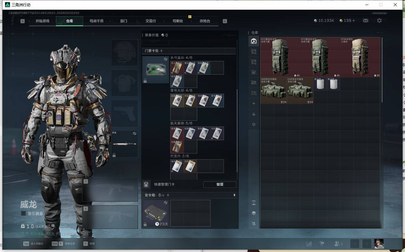
Task: Click the helmet equipment slot
Action: (125, 52)
